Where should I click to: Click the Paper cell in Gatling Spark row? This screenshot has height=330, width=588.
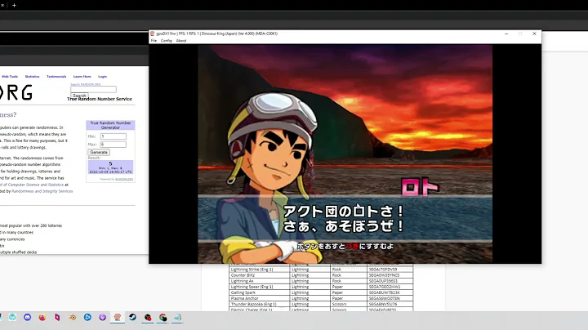349,292
